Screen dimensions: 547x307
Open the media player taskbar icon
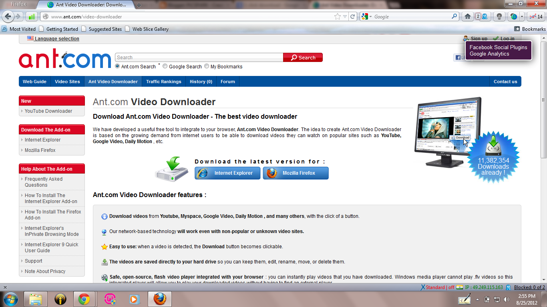134,299
